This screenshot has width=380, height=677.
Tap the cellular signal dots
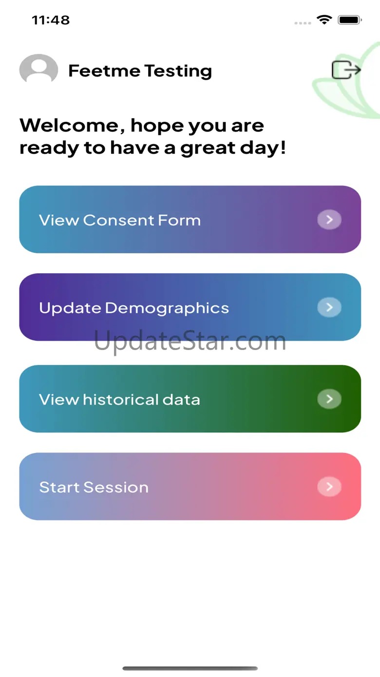click(x=303, y=22)
